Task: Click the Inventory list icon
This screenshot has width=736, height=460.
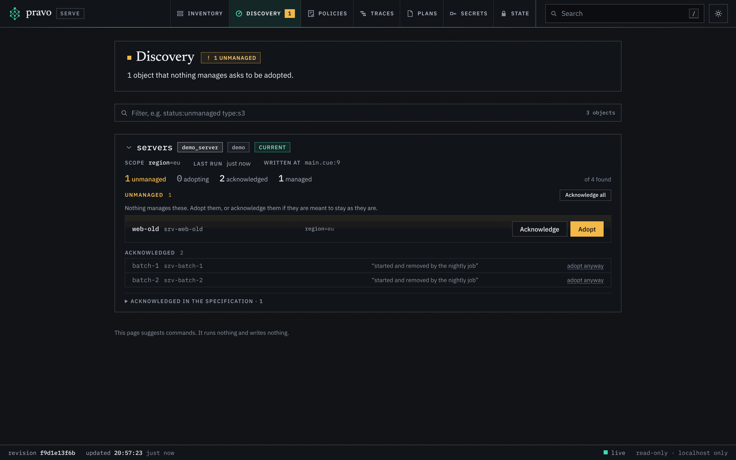Action: [x=180, y=13]
